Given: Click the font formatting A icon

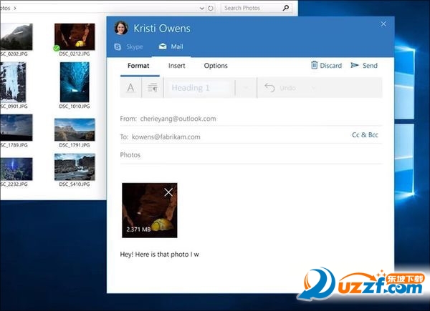Looking at the screenshot, I should (130, 88).
